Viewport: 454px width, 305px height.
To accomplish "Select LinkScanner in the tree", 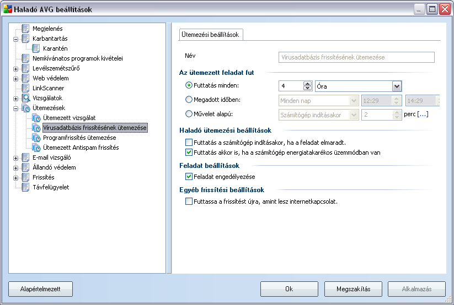I will click(x=48, y=88).
